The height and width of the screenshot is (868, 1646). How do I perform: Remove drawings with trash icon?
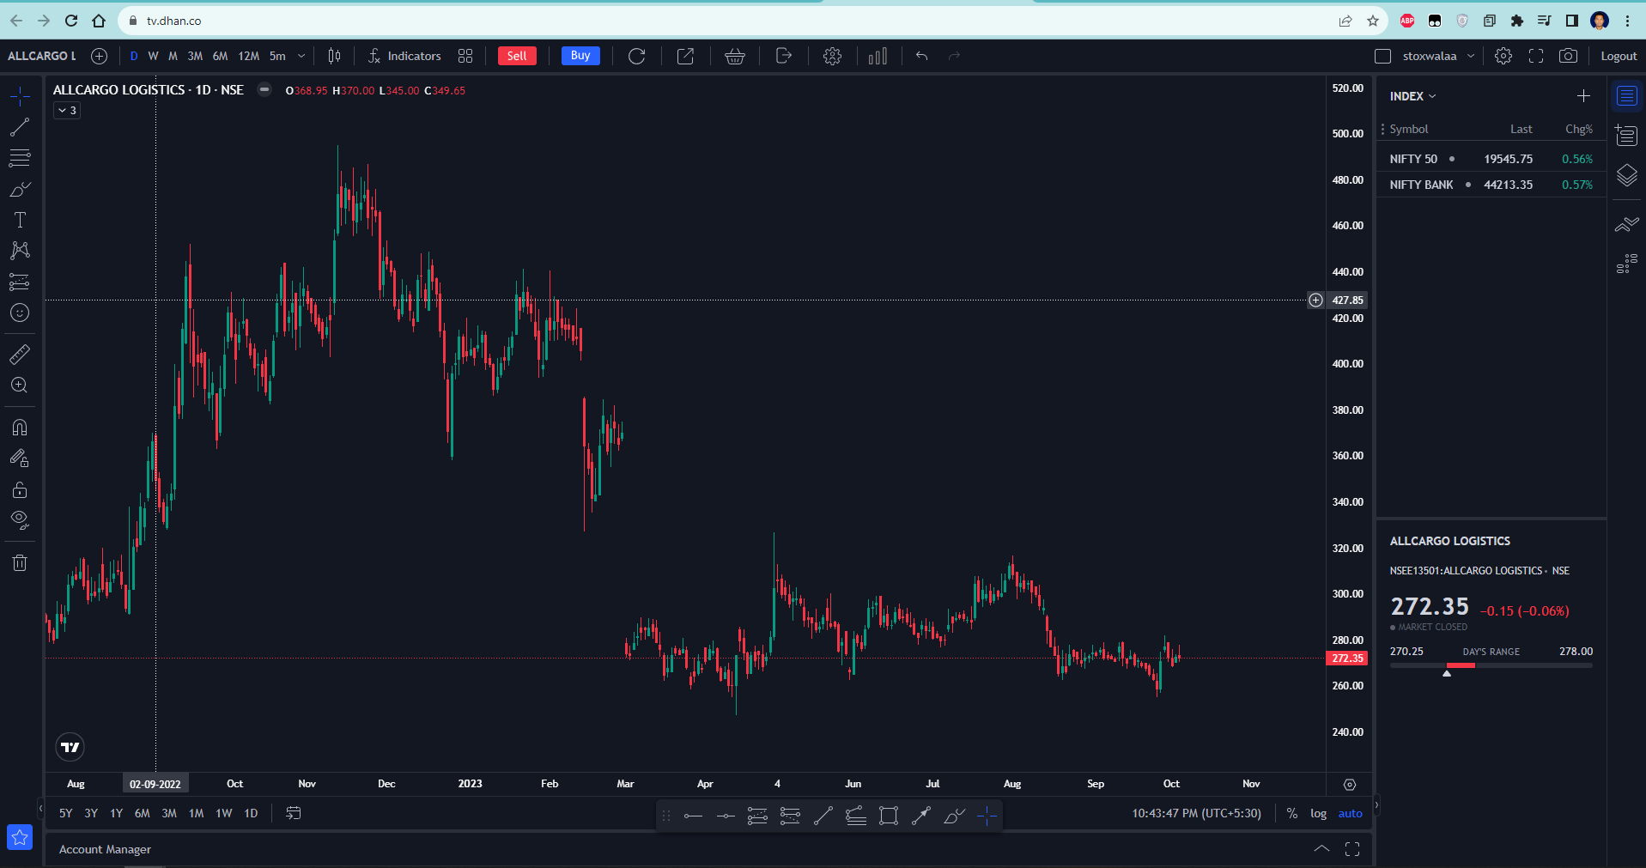(x=20, y=562)
